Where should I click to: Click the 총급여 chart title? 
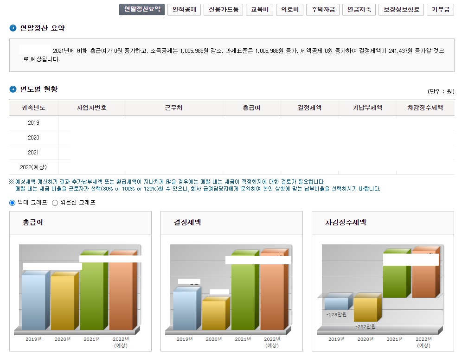point(33,223)
